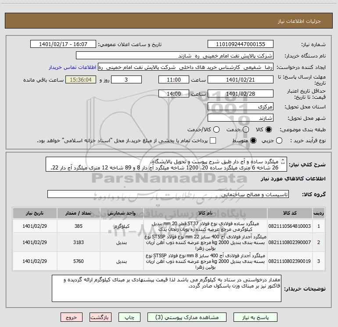Choose the 'کالا/خدمت' radio option

[x=216, y=130]
